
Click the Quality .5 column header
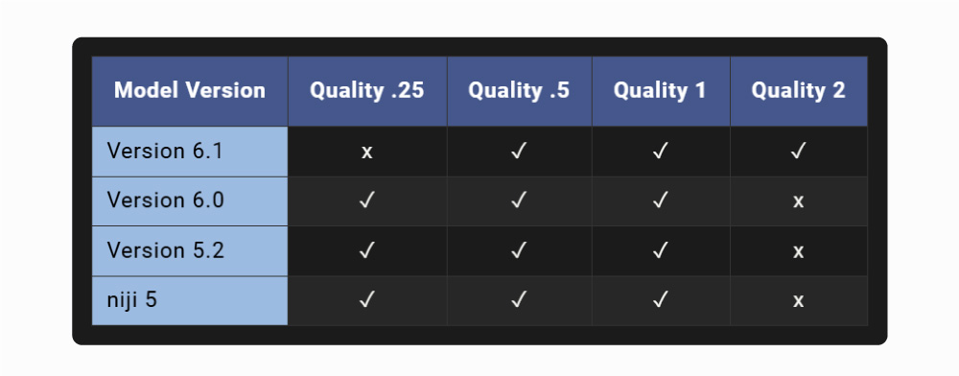tap(519, 91)
